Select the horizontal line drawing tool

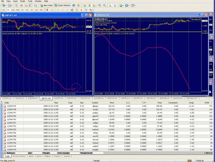63,10
